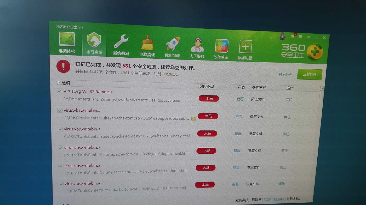
Task: Click the 木马 badge in the deployment.html row
Action: pyautogui.click(x=206, y=150)
